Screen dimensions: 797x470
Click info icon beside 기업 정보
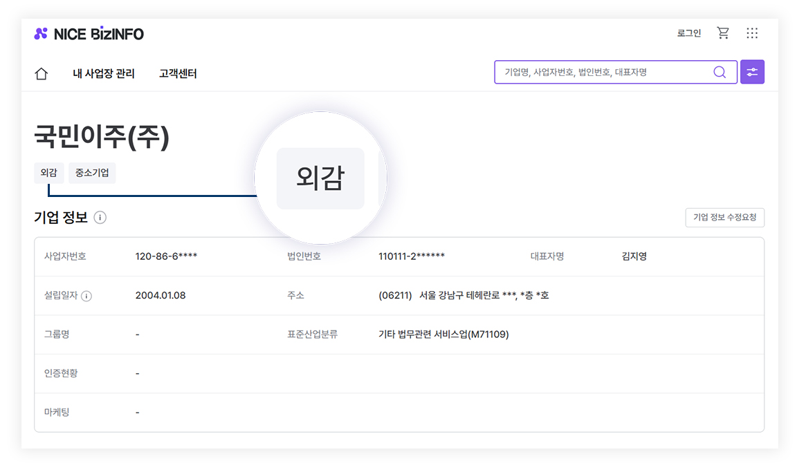100,218
